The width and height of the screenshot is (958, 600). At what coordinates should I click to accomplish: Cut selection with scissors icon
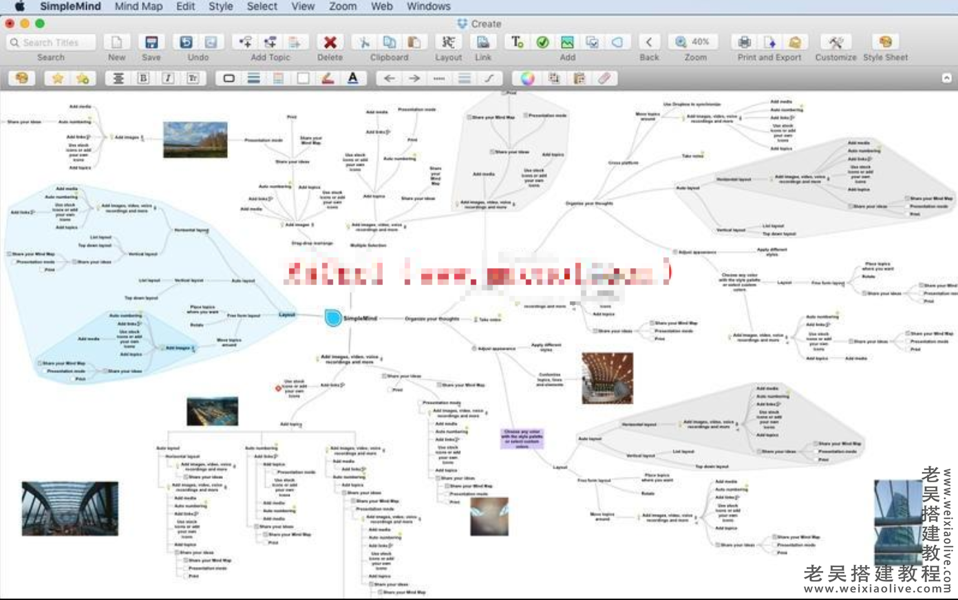(364, 42)
